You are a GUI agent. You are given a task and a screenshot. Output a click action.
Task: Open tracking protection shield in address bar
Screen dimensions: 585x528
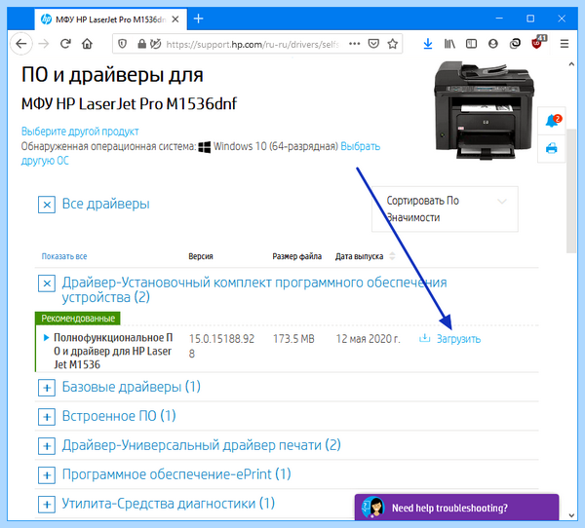pos(123,44)
